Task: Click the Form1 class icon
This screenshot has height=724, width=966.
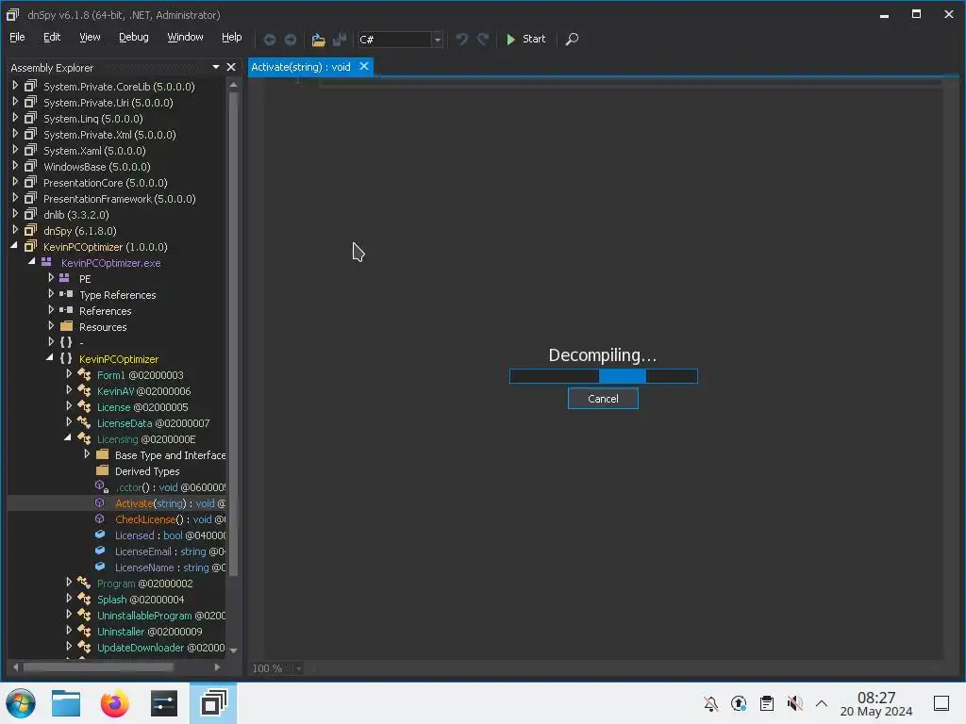Action: 84,374
